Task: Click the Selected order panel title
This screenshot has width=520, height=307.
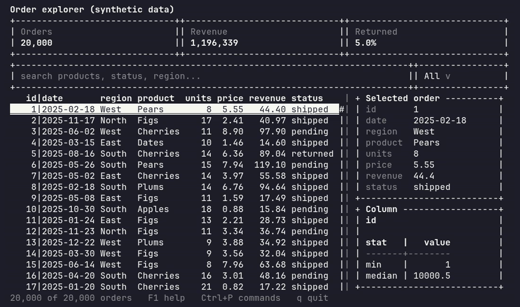Action: 403,98
